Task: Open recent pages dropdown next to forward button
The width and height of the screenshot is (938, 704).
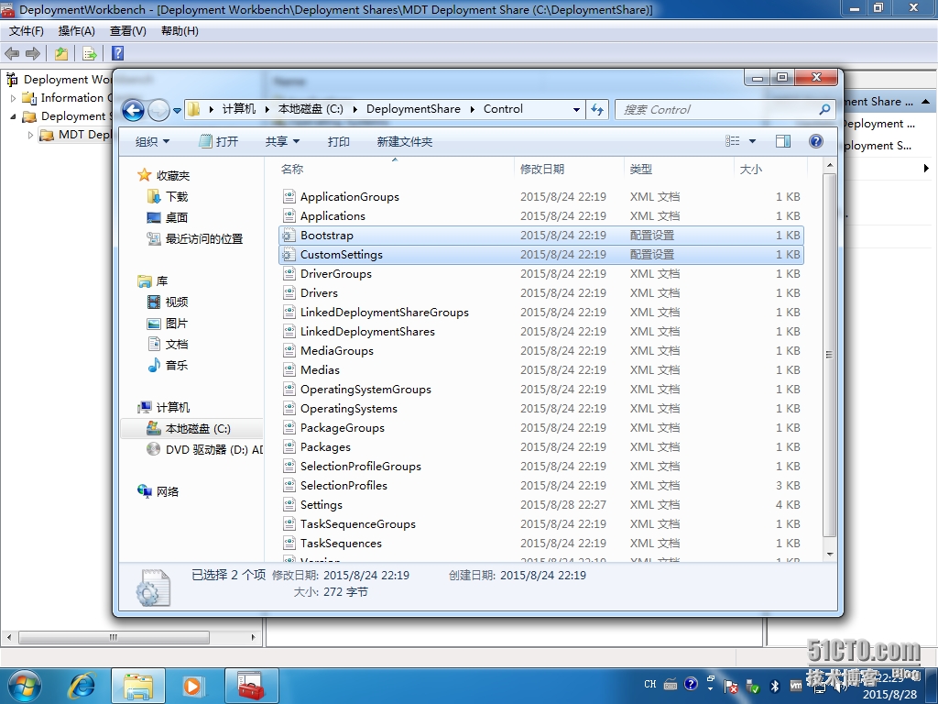Action: click(x=177, y=111)
